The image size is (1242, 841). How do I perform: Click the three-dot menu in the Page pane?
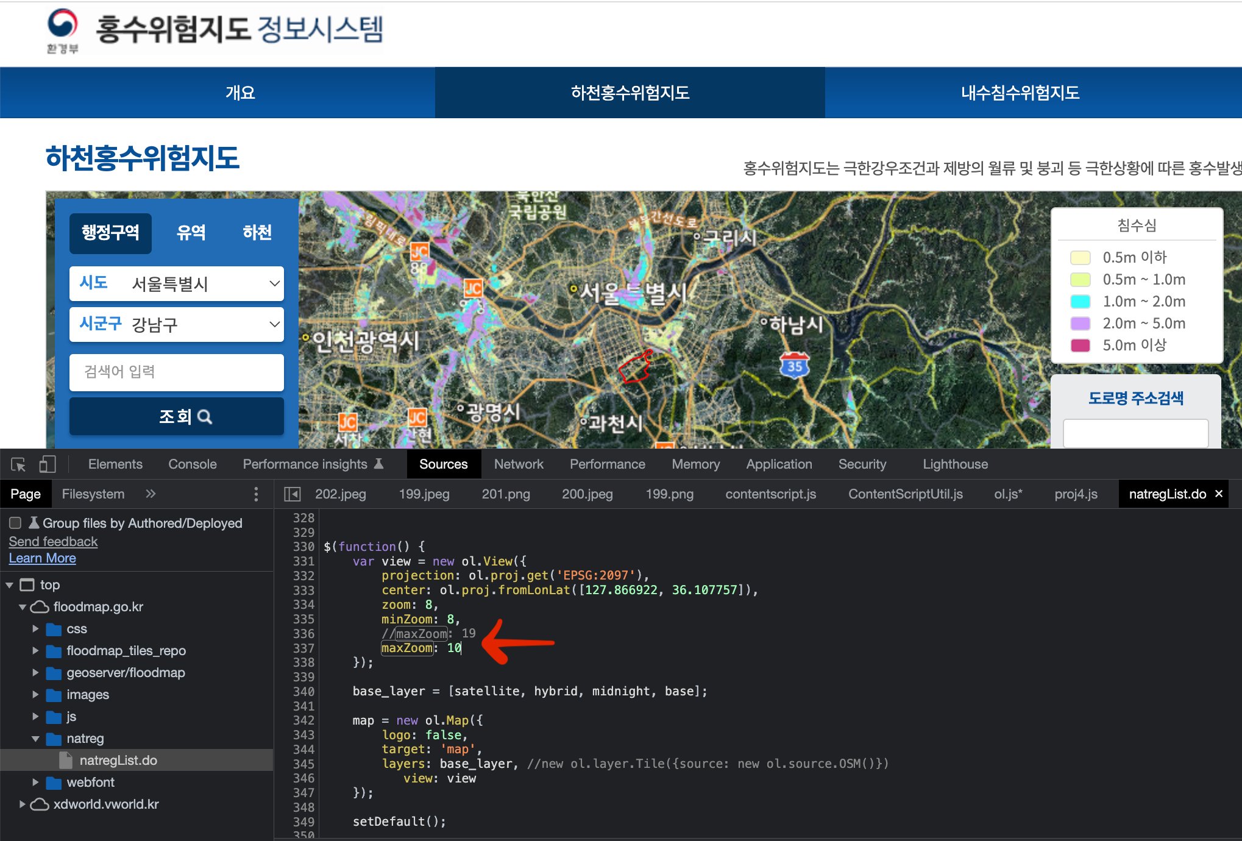tap(256, 495)
